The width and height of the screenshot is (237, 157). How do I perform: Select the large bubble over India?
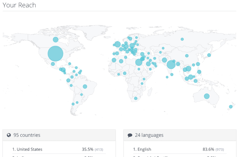[171, 64]
